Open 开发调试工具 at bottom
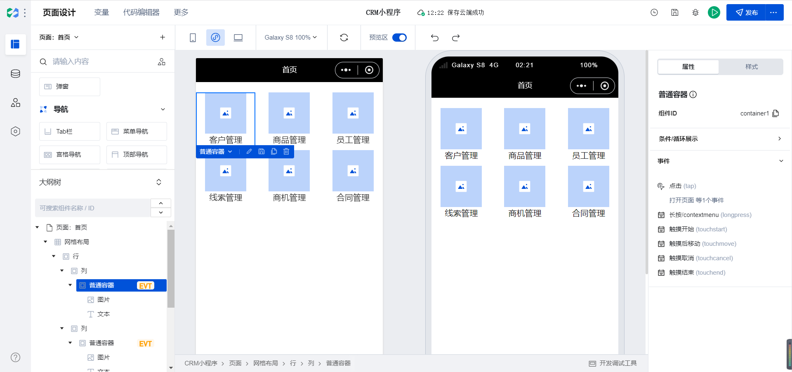The width and height of the screenshot is (792, 372). click(613, 363)
